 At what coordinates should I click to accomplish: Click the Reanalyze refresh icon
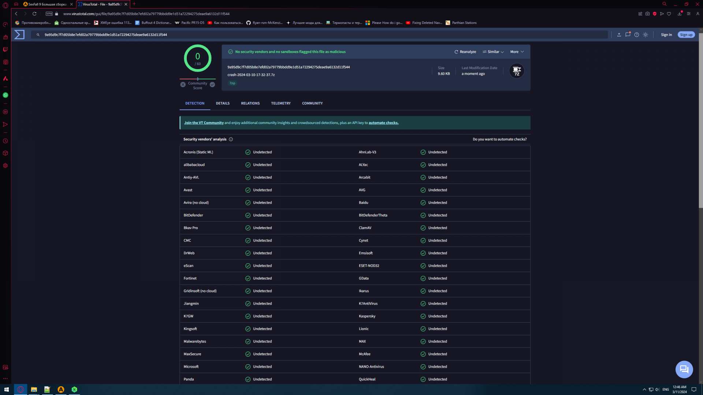456,52
